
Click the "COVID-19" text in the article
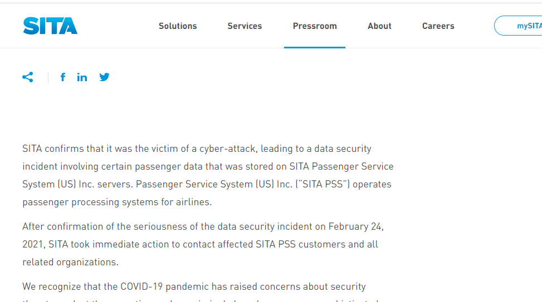[141, 287]
